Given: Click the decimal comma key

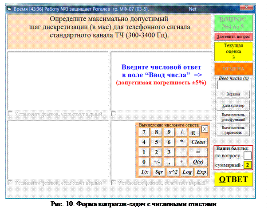Looking at the screenshot, I should point(169,162).
